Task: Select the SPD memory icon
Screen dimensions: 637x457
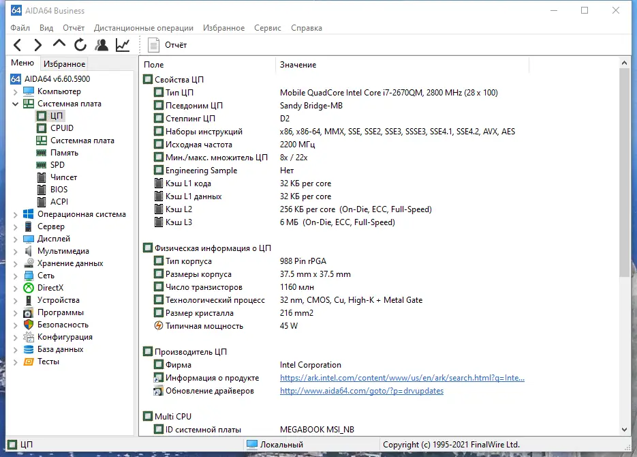Action: [x=42, y=165]
